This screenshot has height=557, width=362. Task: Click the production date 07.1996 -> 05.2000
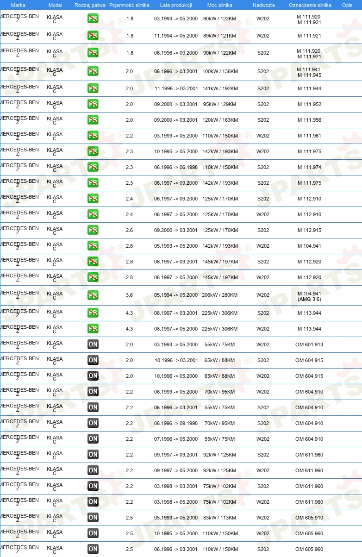tap(176, 439)
